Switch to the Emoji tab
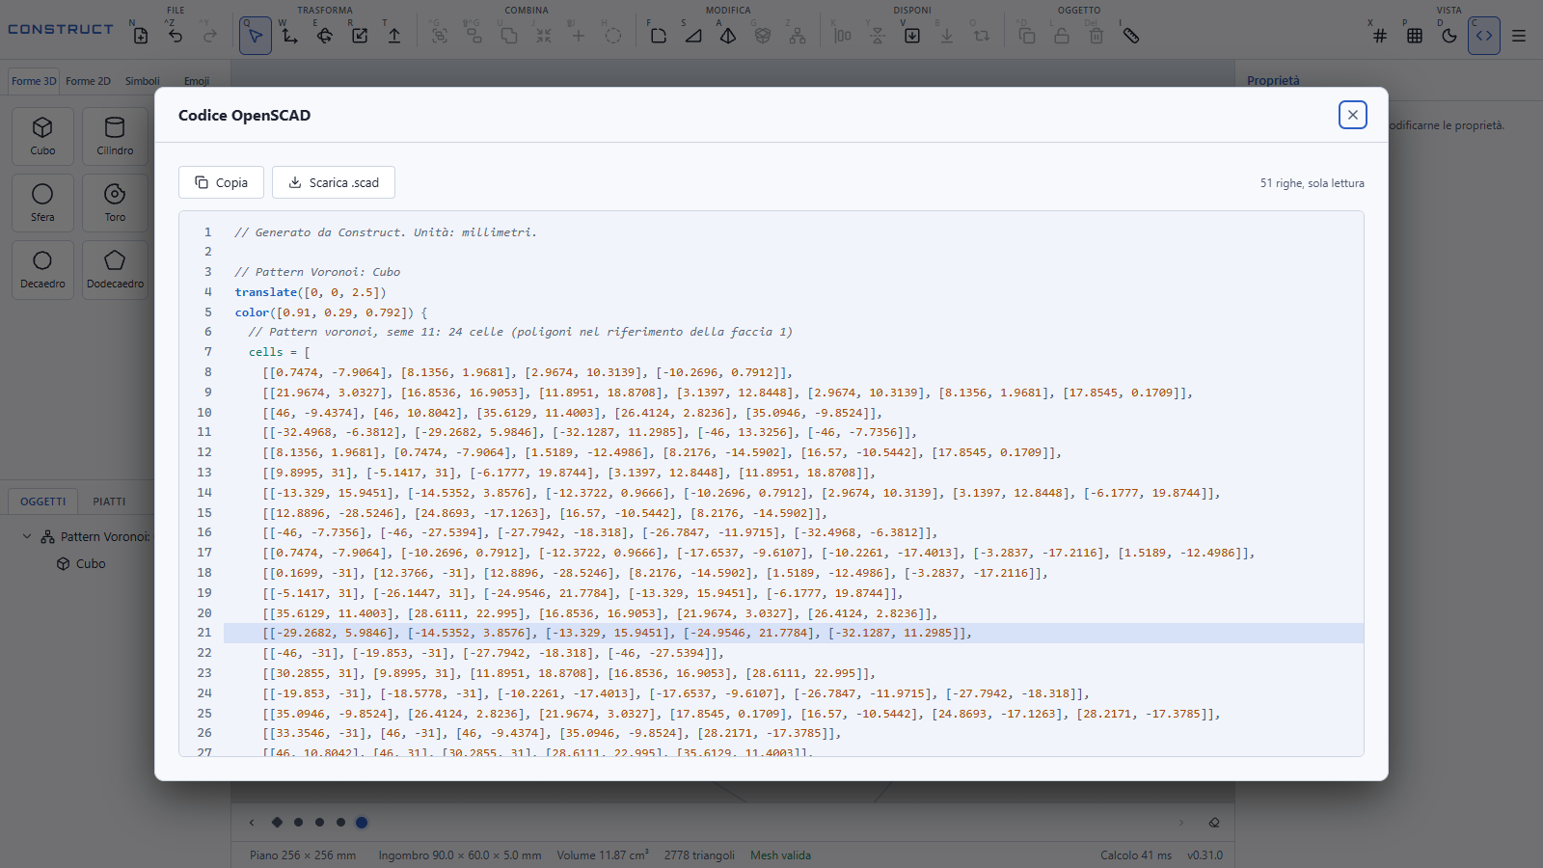The image size is (1543, 868). 197,81
